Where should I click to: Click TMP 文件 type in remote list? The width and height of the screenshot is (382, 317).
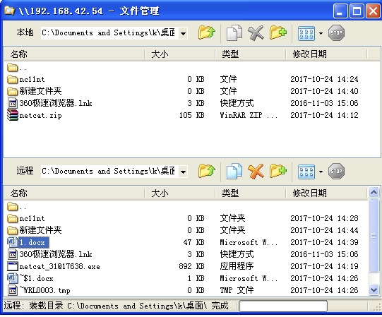click(x=237, y=290)
